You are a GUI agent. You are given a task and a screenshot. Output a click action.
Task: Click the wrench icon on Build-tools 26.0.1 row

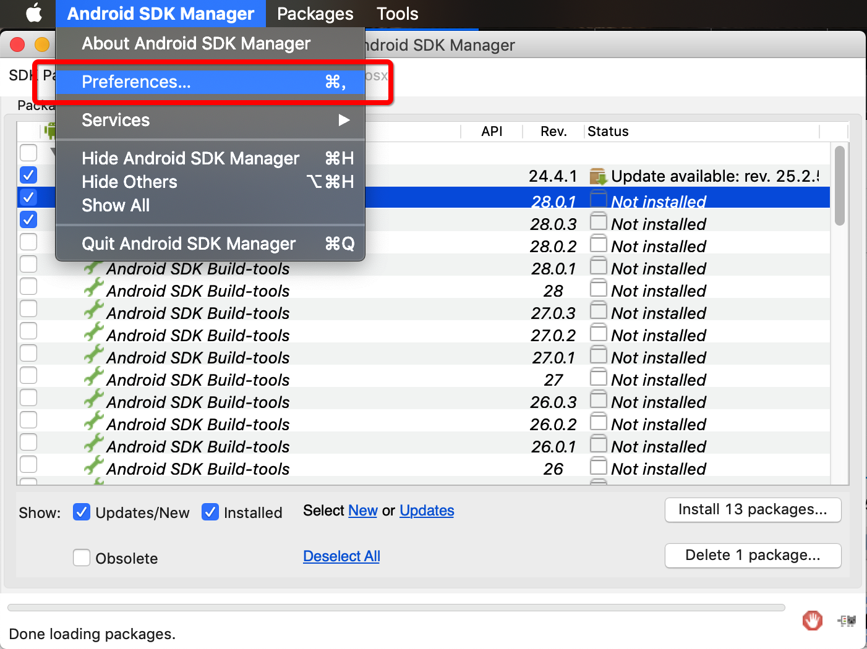pyautogui.click(x=93, y=444)
